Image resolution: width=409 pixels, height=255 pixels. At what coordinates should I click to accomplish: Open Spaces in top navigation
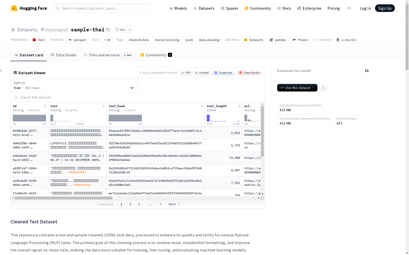coord(230,8)
